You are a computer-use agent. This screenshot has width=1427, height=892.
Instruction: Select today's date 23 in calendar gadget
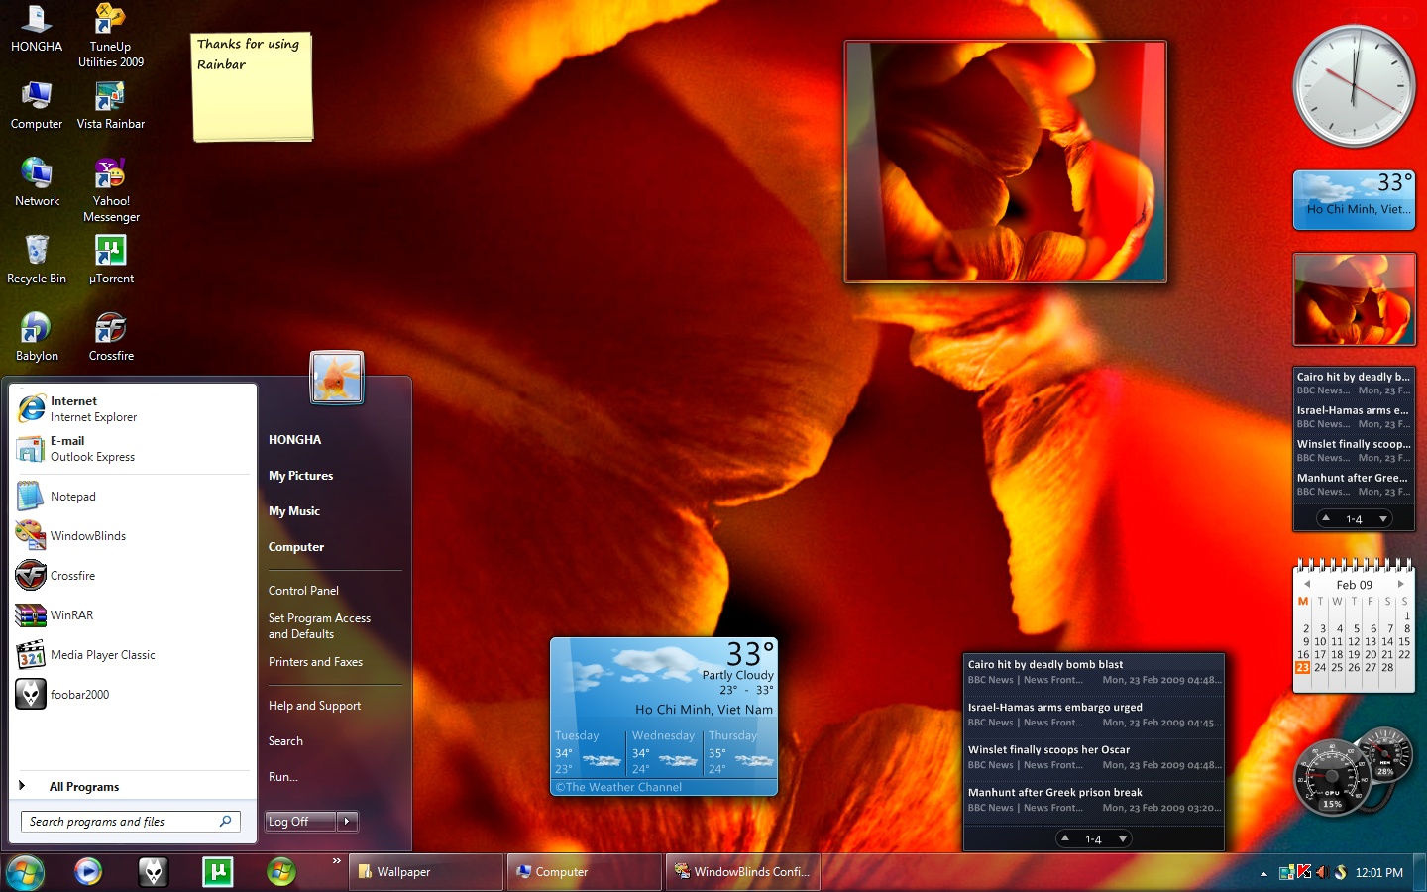(1302, 667)
